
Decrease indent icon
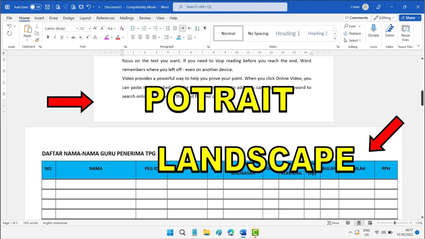(x=168, y=29)
